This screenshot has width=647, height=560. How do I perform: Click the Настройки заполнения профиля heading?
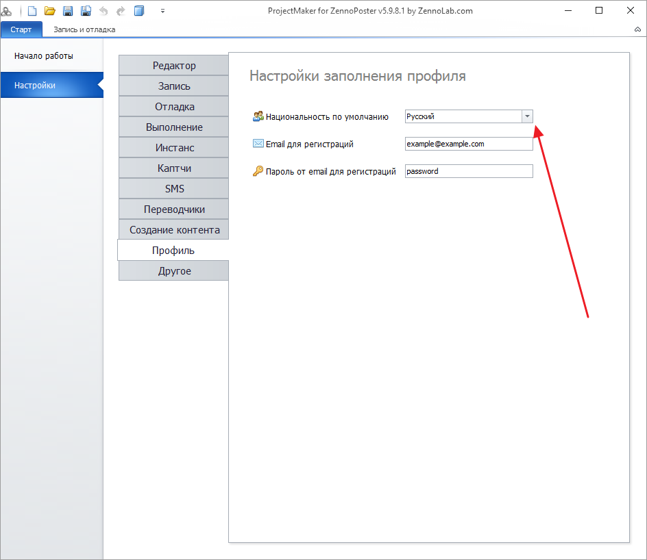click(358, 76)
